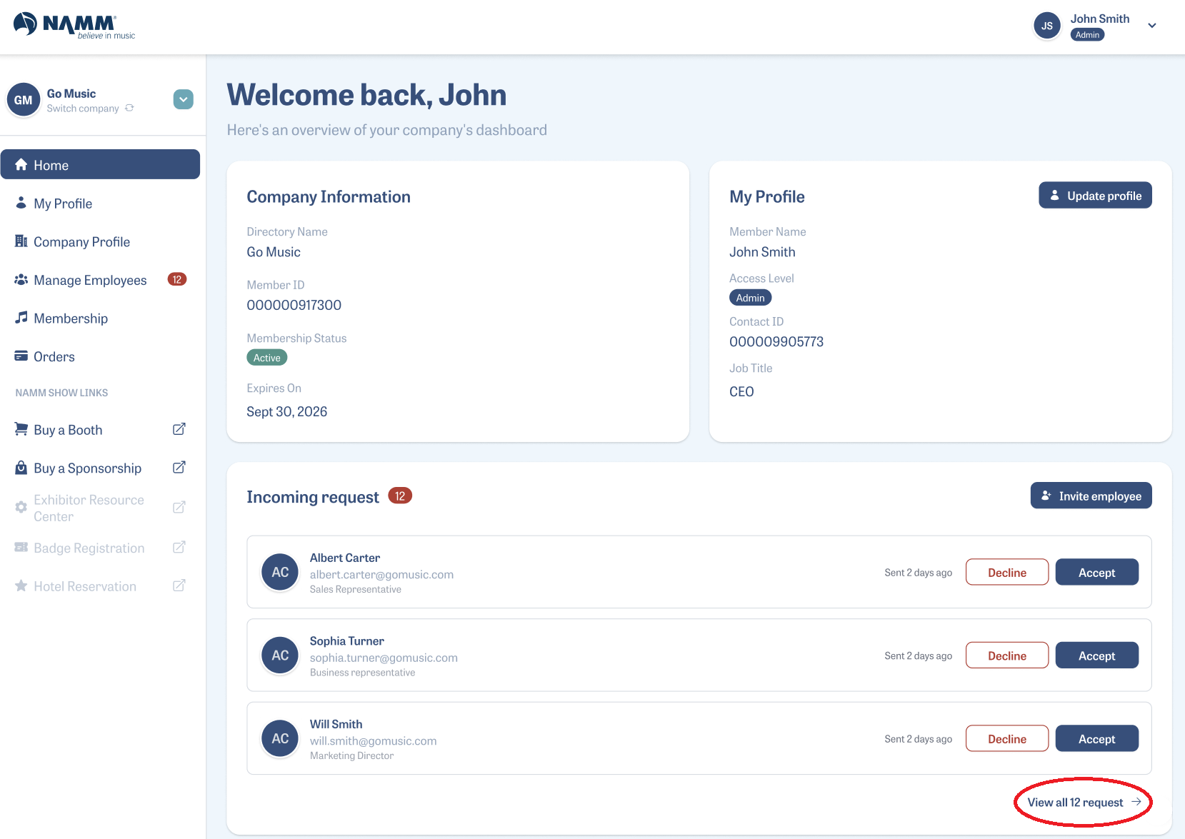The width and height of the screenshot is (1185, 839).
Task: Accept Sophia Turner's request
Action: tap(1096, 655)
